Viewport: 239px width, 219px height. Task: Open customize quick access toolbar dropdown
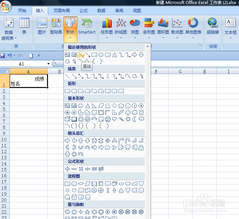[39, 55]
